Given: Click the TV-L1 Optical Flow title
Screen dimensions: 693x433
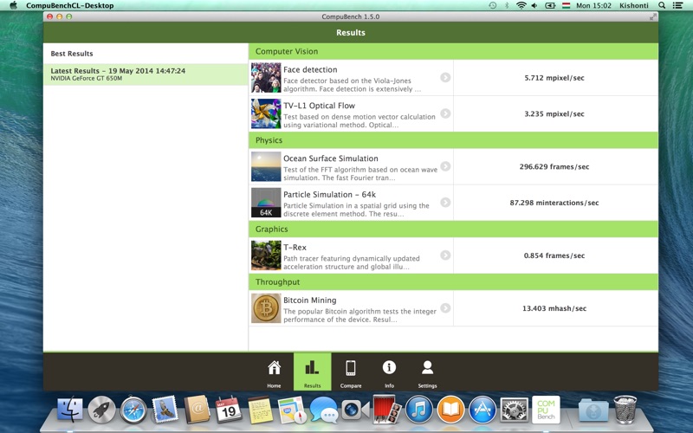Looking at the screenshot, I should (x=319, y=106).
